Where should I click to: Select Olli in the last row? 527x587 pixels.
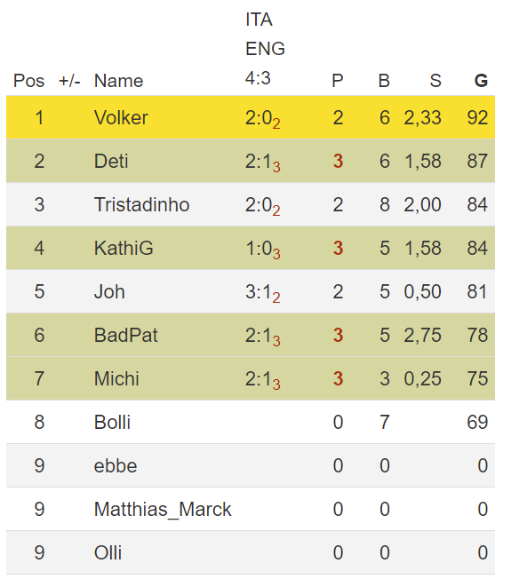[x=108, y=553]
